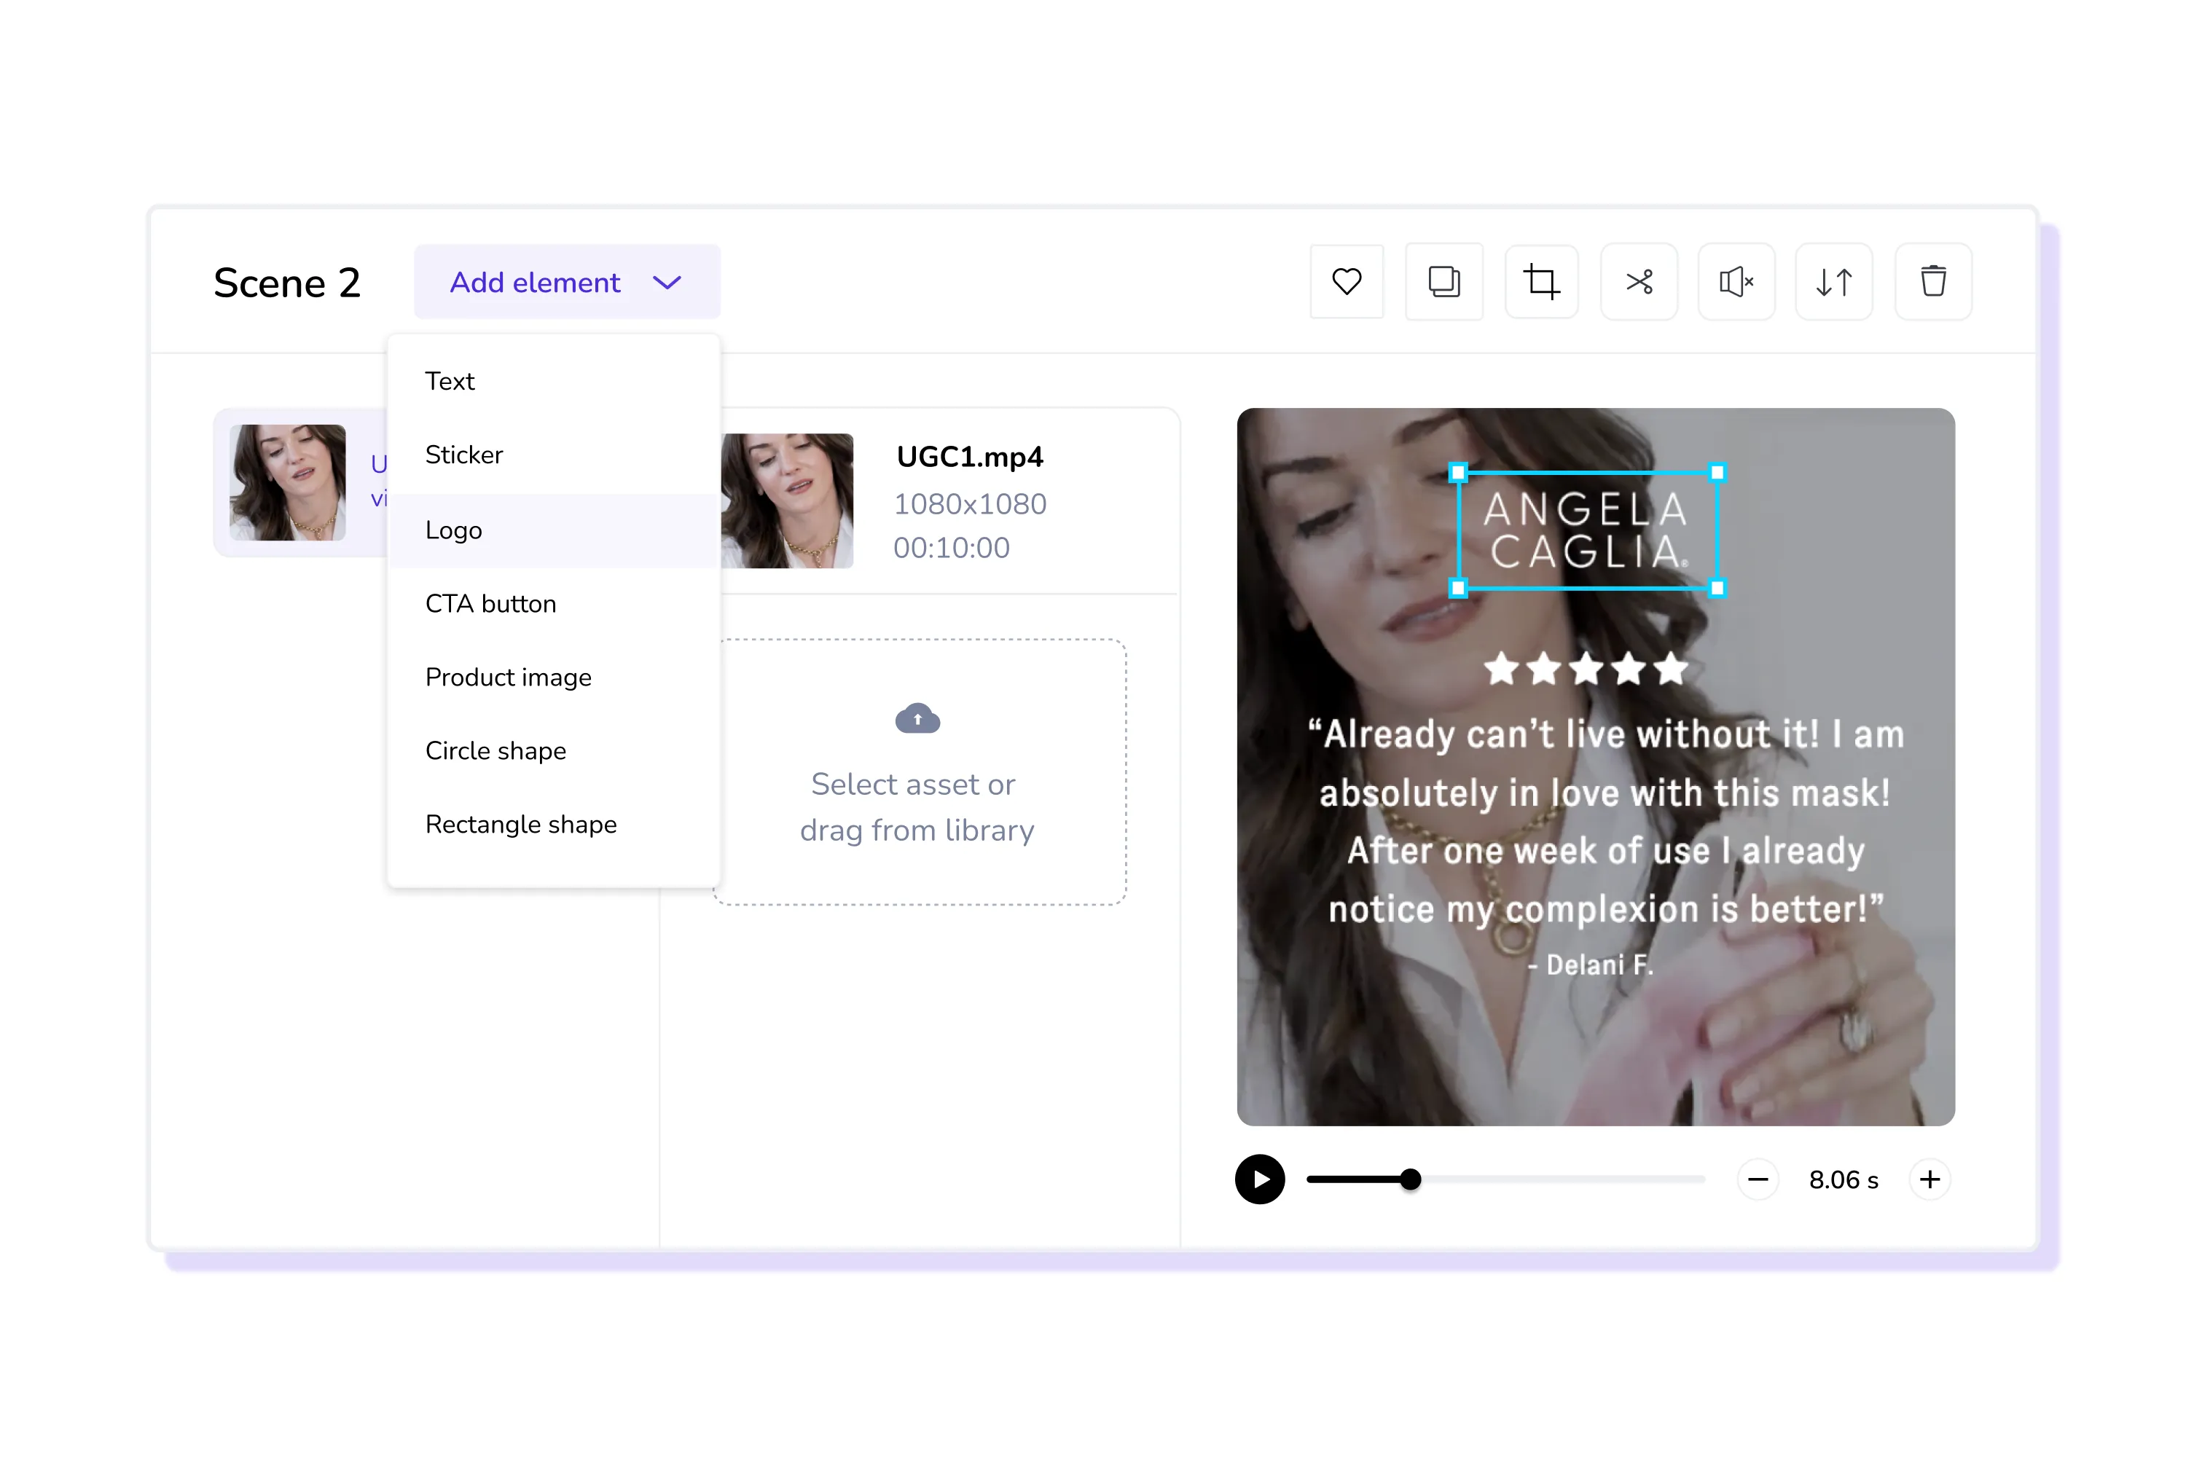Select the Product image option
The image size is (2186, 1457).
coord(509,678)
